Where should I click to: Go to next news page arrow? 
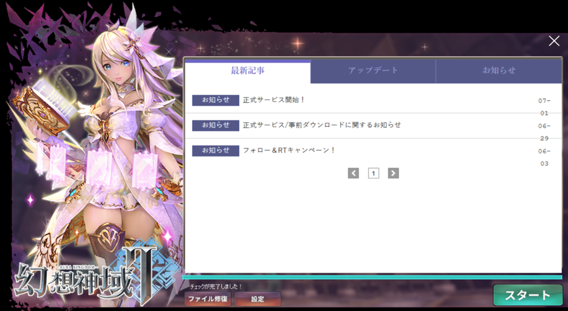pos(393,173)
